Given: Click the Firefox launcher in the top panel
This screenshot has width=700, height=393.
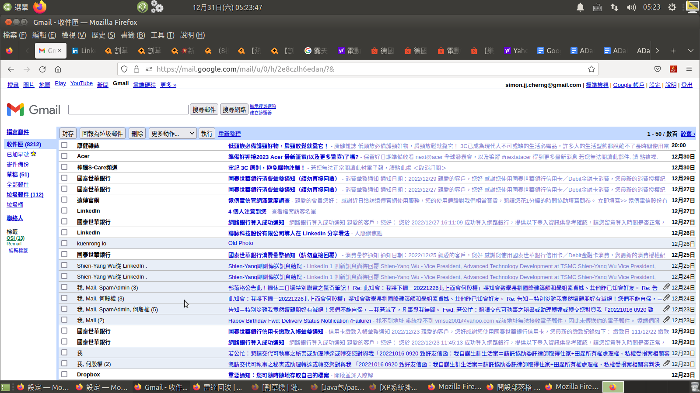Looking at the screenshot, I should pos(40,7).
